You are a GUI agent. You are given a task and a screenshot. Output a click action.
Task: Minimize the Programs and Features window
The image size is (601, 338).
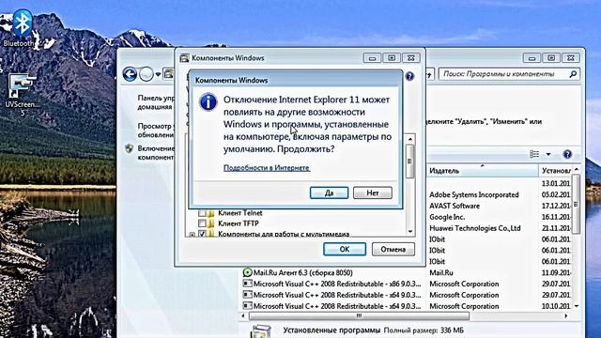point(532,58)
